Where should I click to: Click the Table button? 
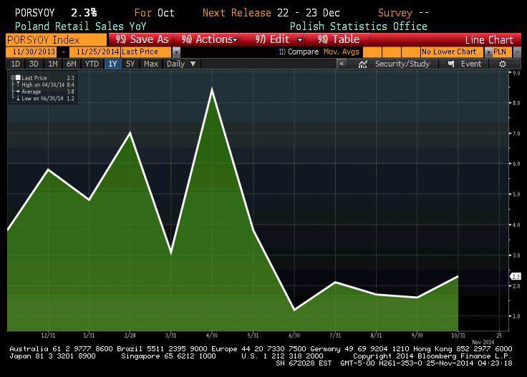pos(340,39)
